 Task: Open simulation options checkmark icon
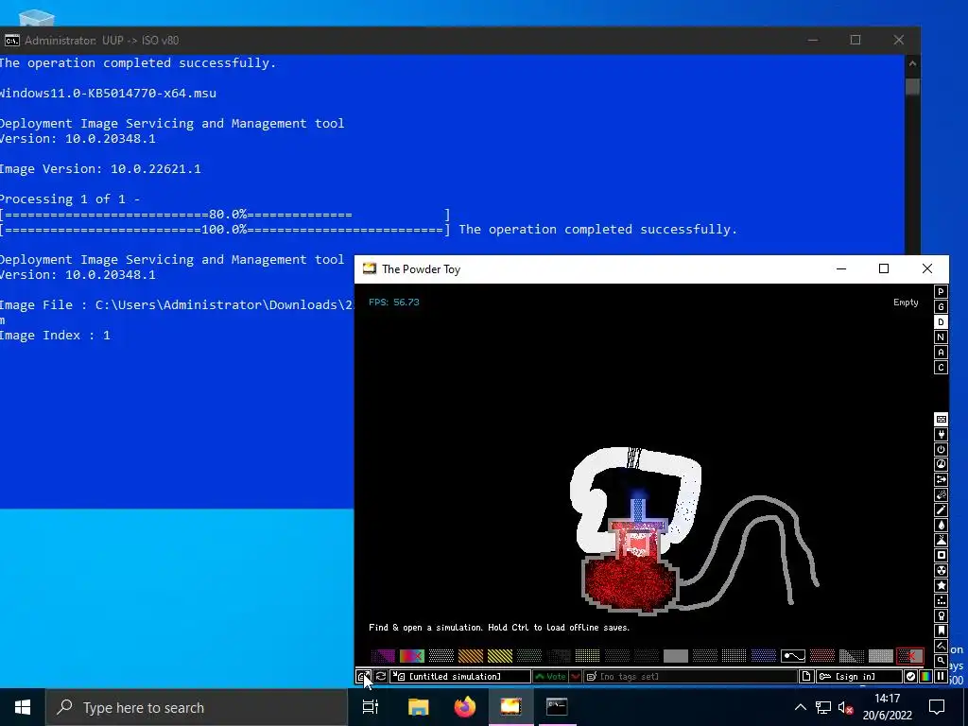tap(910, 677)
